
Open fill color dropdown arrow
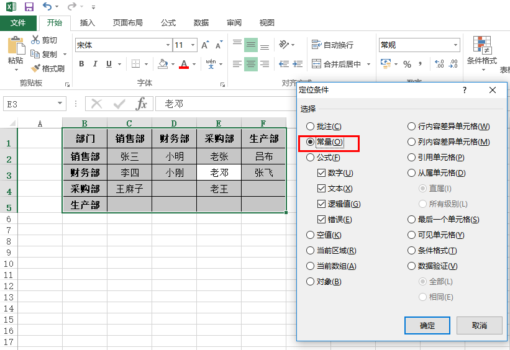pos(173,64)
